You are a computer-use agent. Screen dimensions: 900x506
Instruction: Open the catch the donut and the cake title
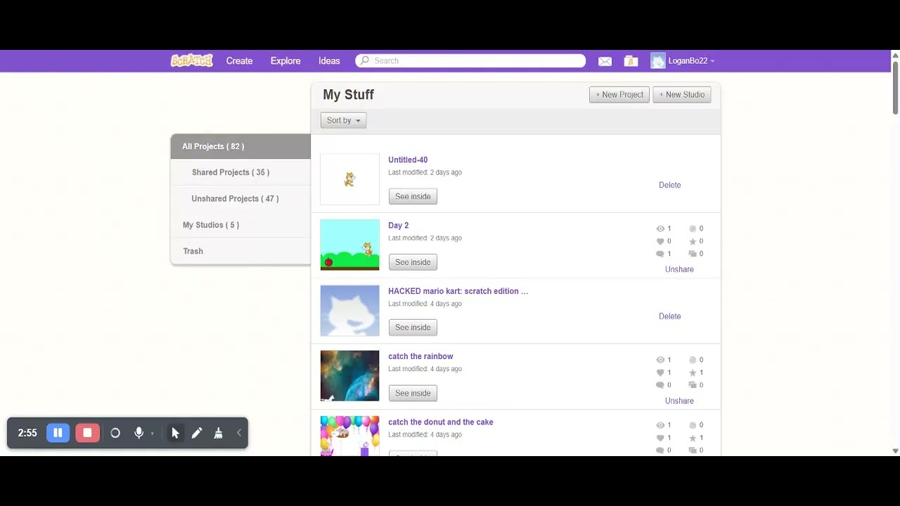pos(441,422)
